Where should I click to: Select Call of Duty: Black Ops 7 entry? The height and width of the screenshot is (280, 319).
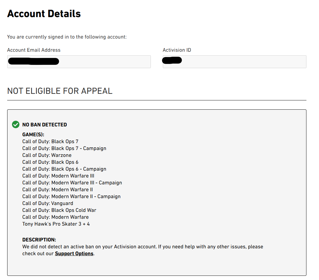(50, 141)
